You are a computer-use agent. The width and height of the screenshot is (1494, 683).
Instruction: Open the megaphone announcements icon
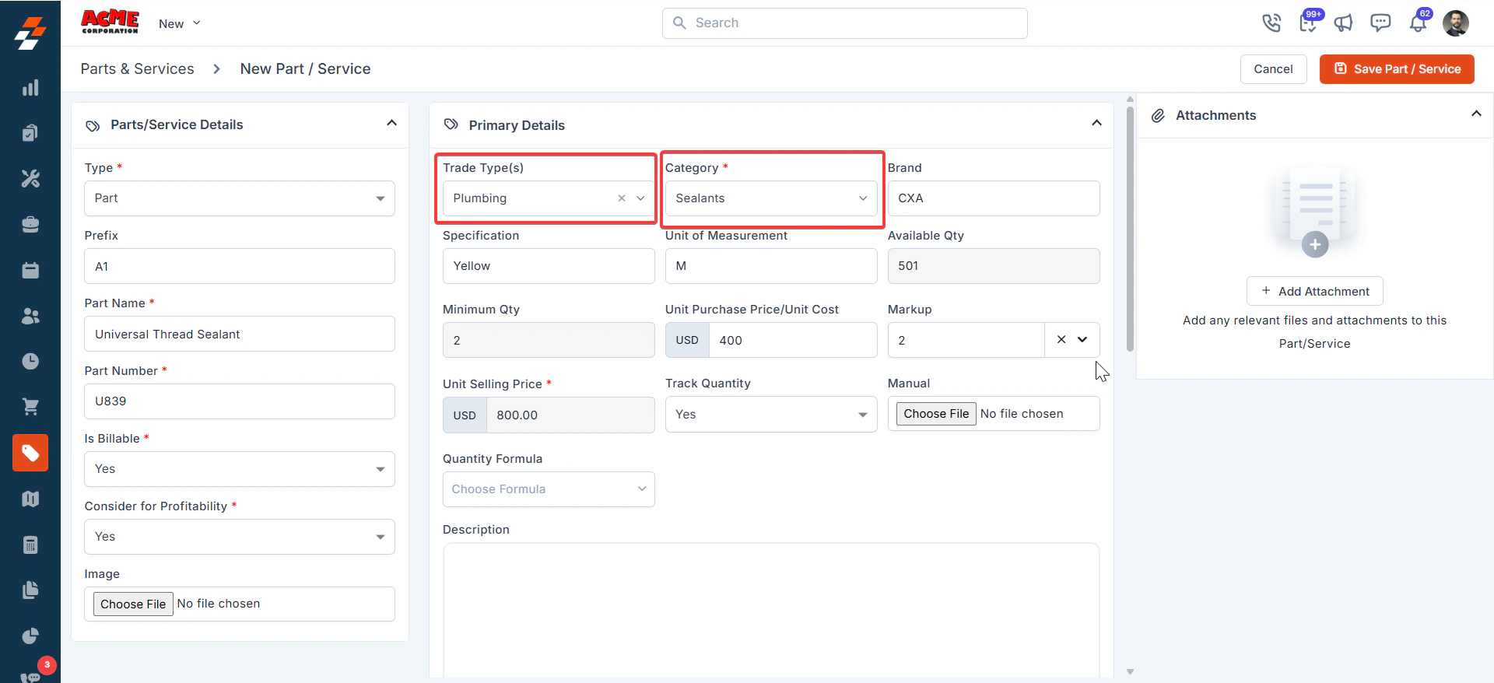coord(1344,23)
